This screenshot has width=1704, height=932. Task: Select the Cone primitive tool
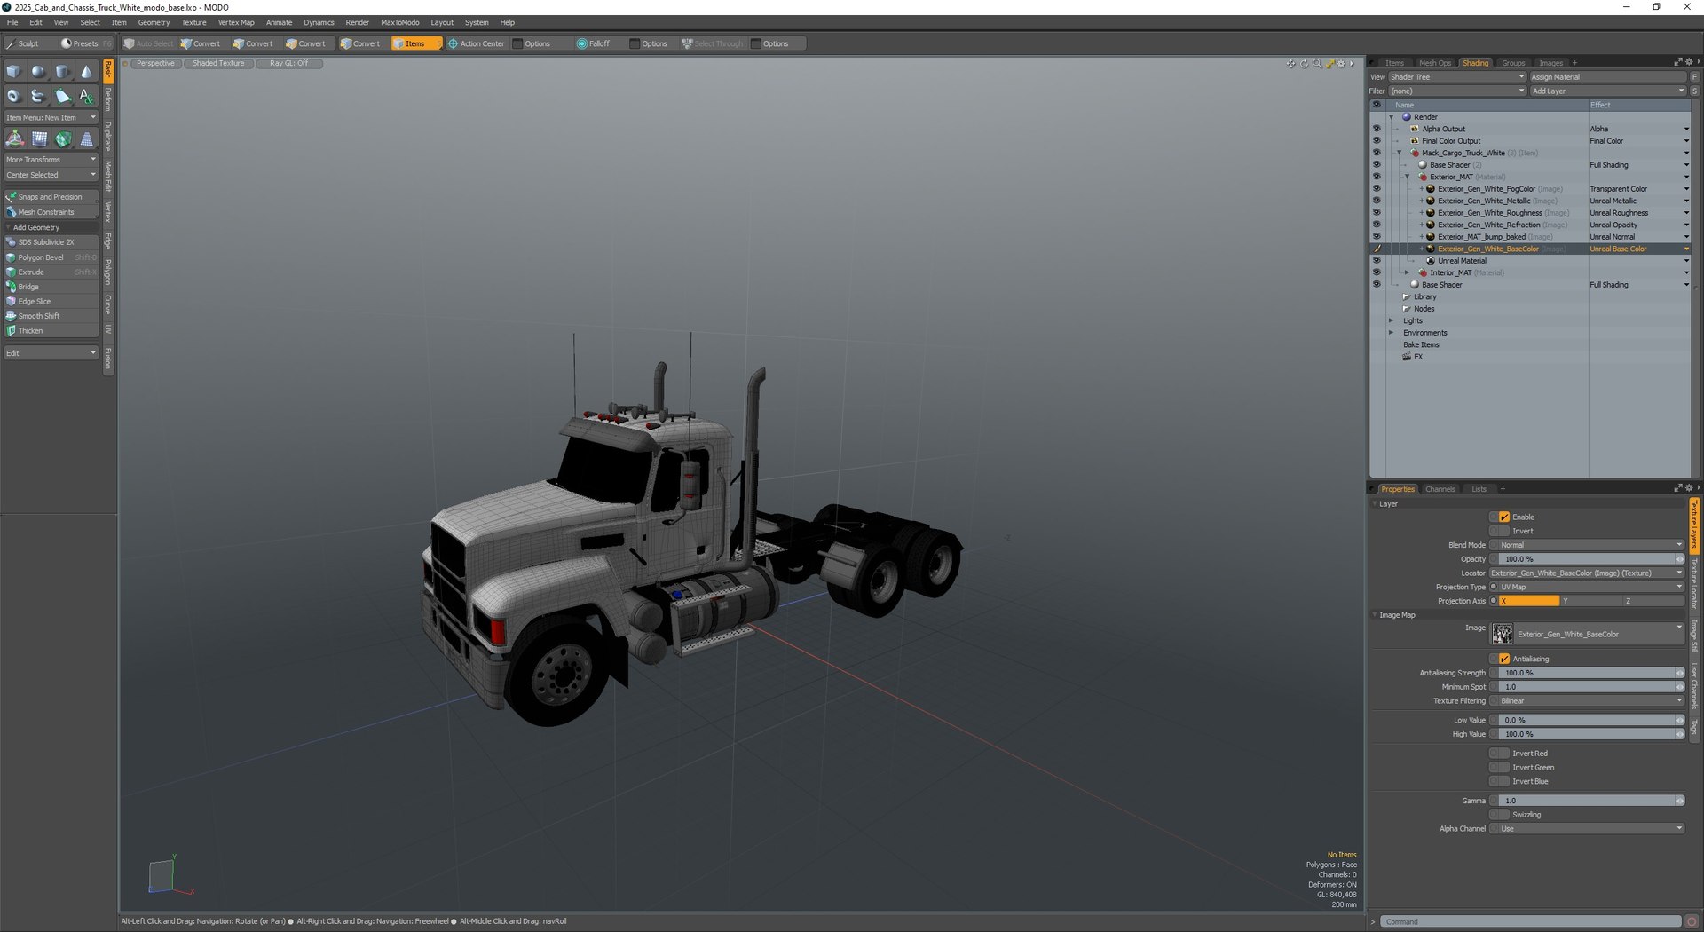(x=86, y=72)
